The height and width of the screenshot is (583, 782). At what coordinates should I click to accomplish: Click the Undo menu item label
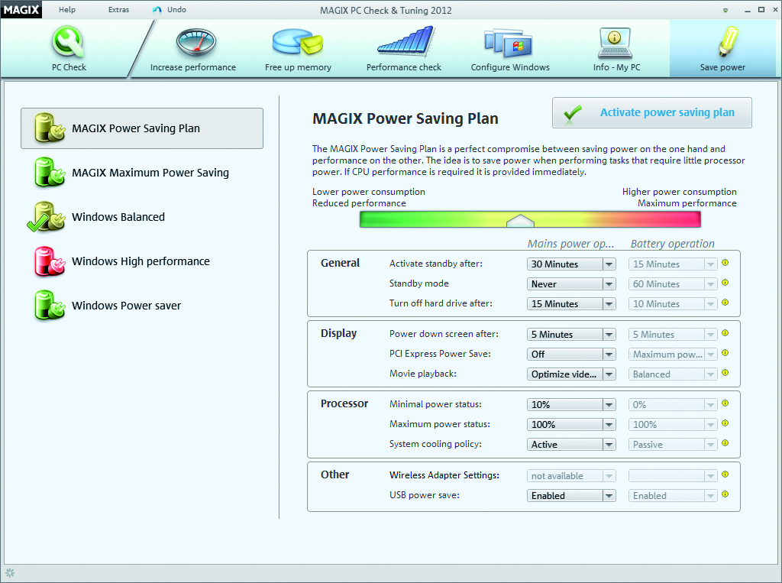[176, 9]
